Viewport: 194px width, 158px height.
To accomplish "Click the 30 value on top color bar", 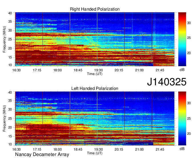I will click(x=189, y=23).
